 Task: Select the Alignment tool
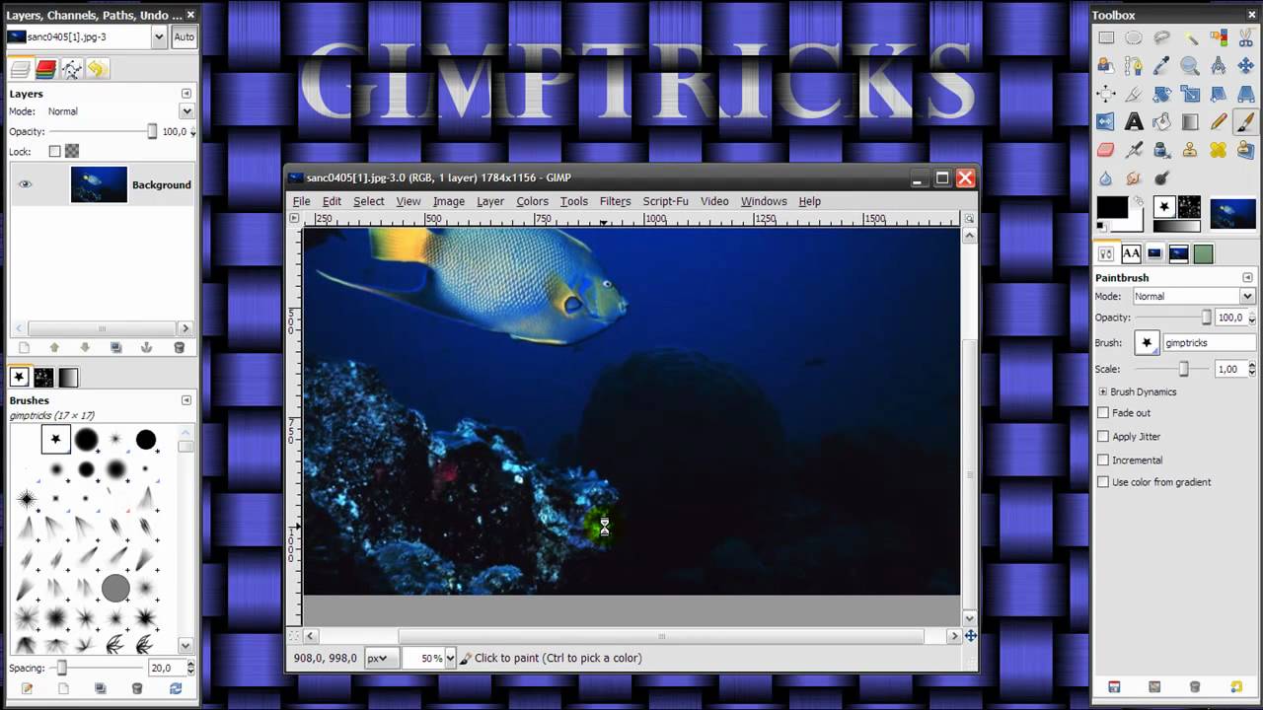pos(1106,94)
